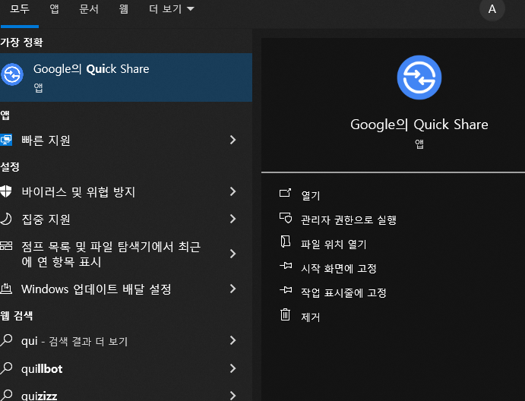Viewport: 525px width, 401px height.
Task: Click the large Quick Share logo in preview pane
Action: [x=419, y=77]
